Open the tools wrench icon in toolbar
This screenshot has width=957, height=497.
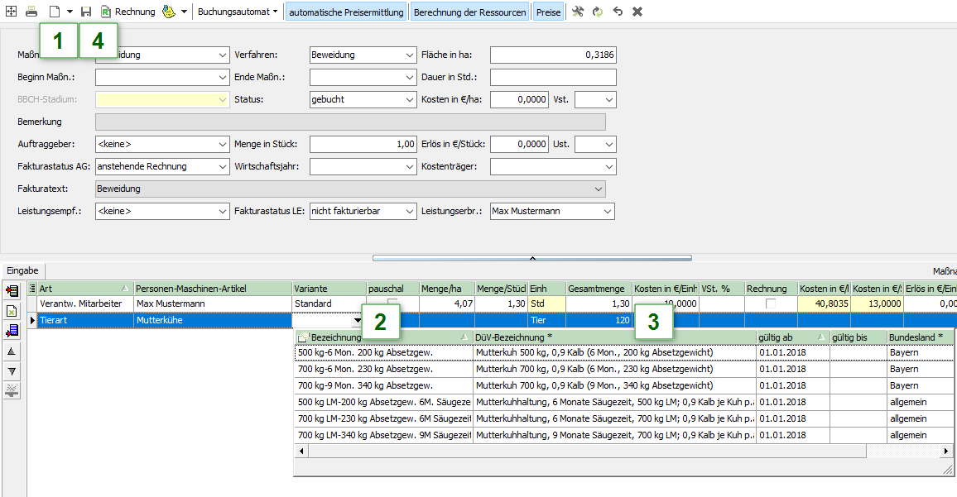point(578,12)
